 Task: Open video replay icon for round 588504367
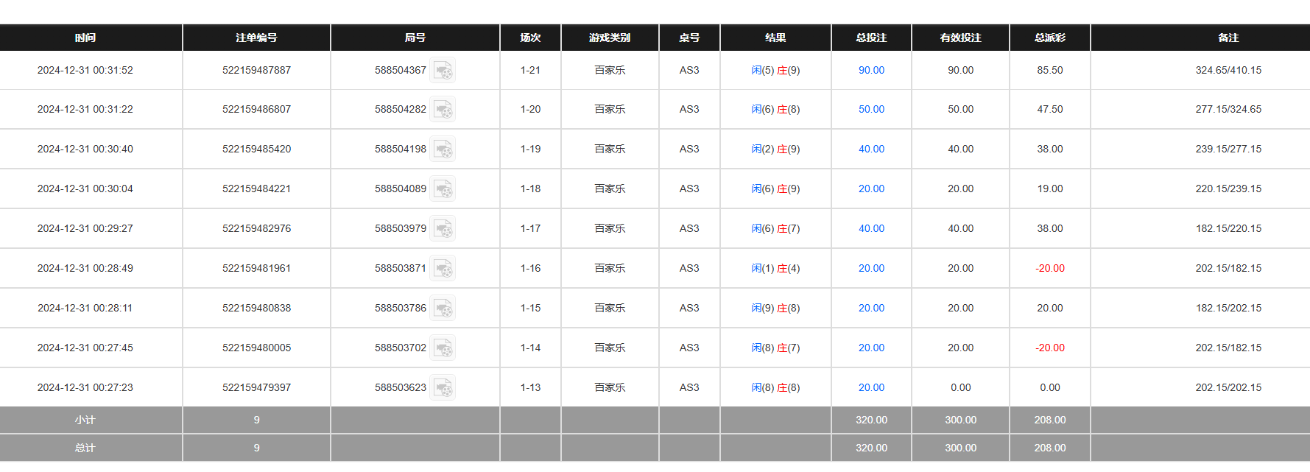(x=443, y=71)
